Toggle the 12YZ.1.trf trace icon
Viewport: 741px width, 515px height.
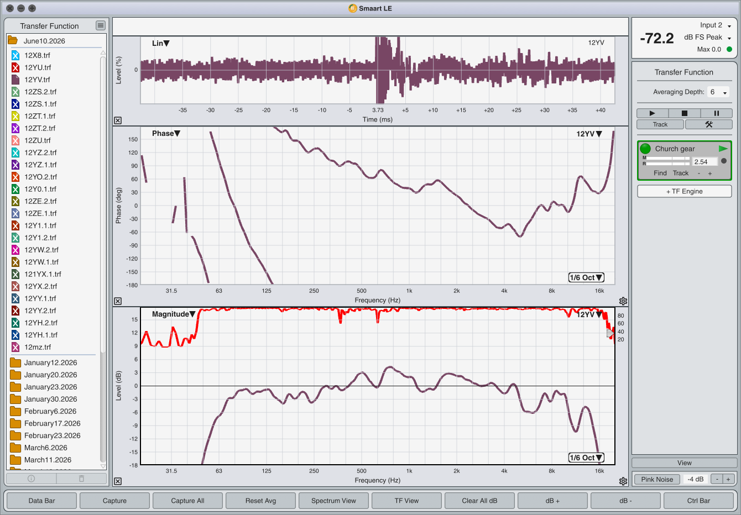pos(15,165)
